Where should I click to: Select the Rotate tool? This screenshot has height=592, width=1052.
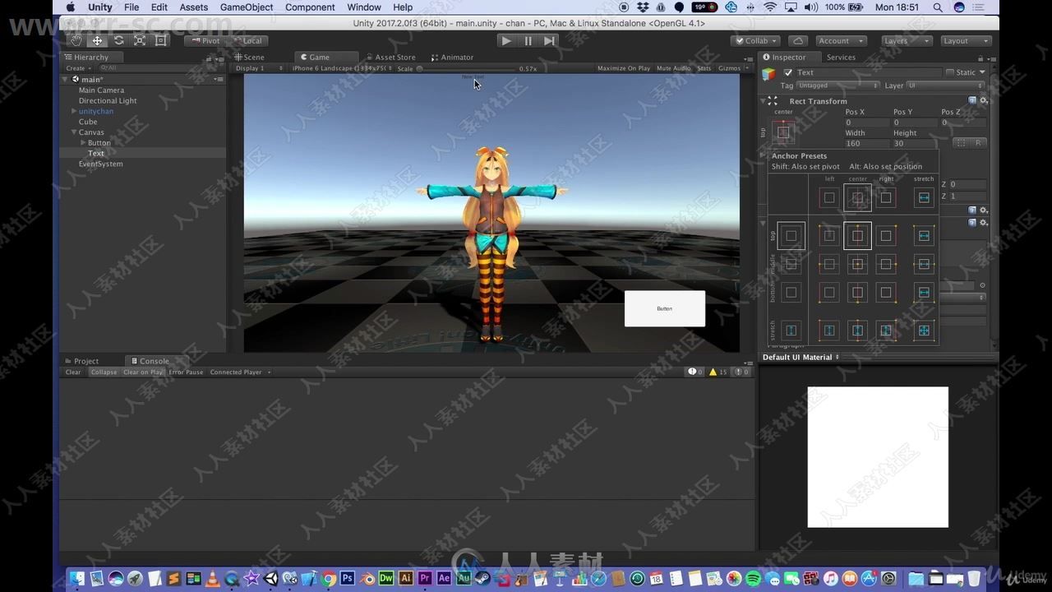pos(118,40)
